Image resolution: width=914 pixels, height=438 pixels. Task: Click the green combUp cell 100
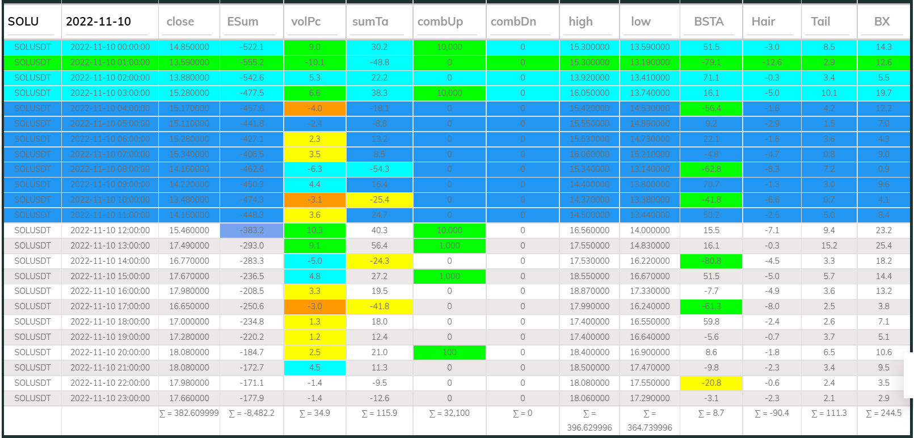(x=449, y=352)
